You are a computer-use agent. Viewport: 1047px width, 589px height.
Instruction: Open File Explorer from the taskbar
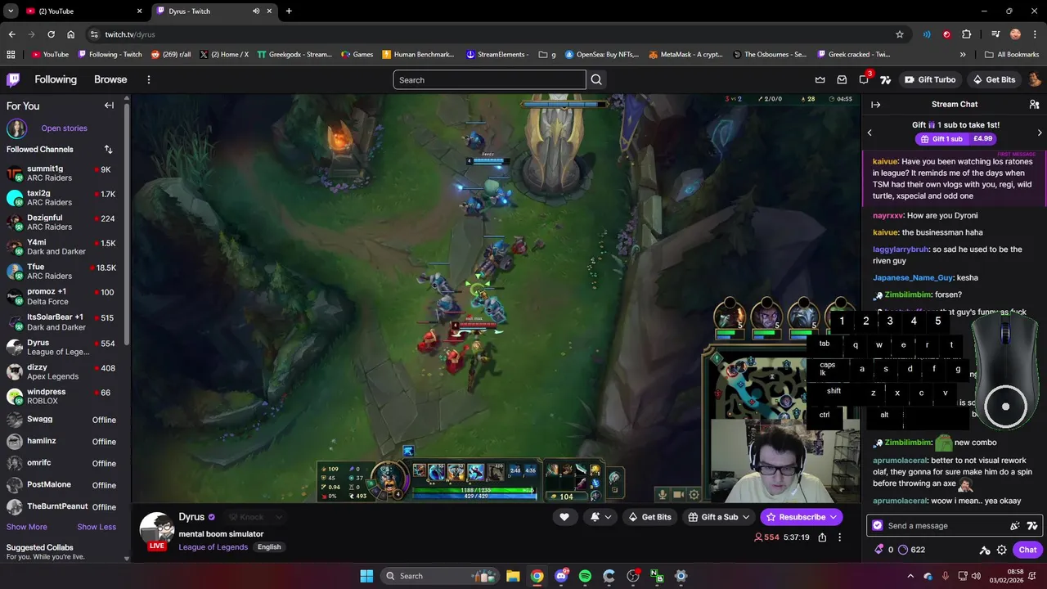(x=513, y=576)
